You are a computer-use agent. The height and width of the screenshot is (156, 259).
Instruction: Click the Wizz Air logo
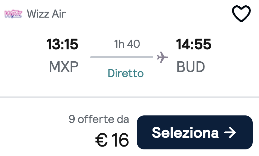pyautogui.click(x=13, y=14)
